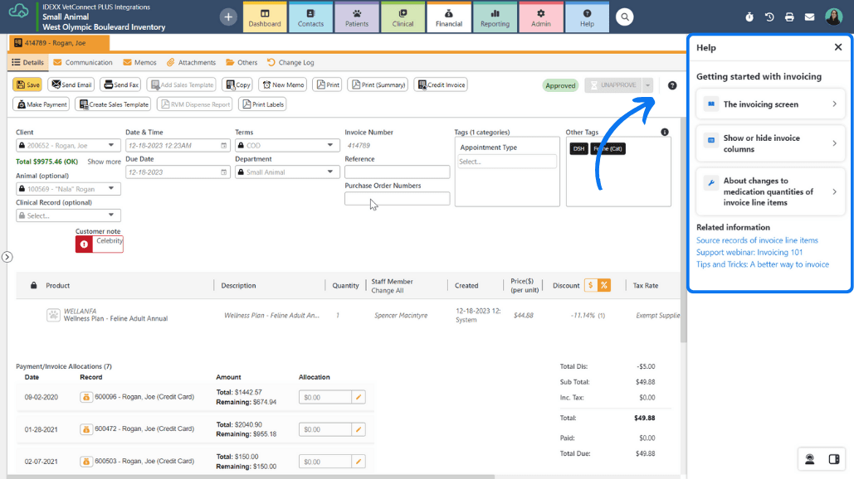This screenshot has width=854, height=479.
Task: Open the mail envelope icon
Action: point(809,17)
